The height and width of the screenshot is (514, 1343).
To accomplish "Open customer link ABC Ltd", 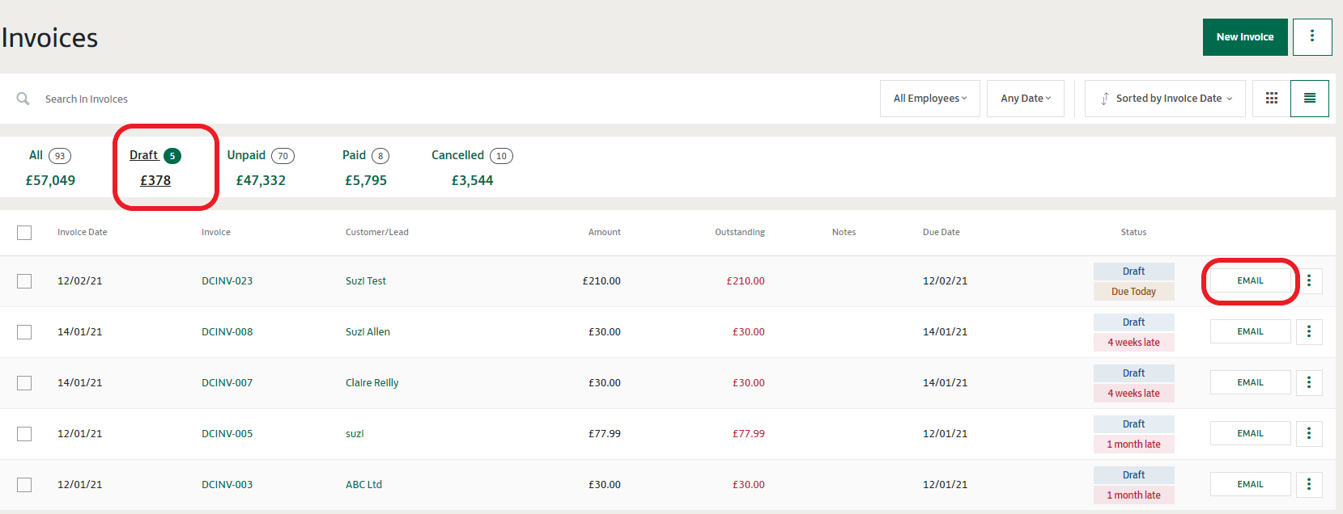I will tap(363, 485).
